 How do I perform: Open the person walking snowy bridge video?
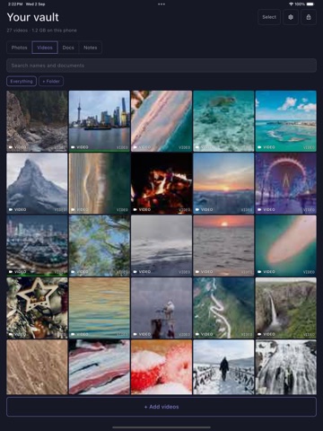tap(223, 367)
